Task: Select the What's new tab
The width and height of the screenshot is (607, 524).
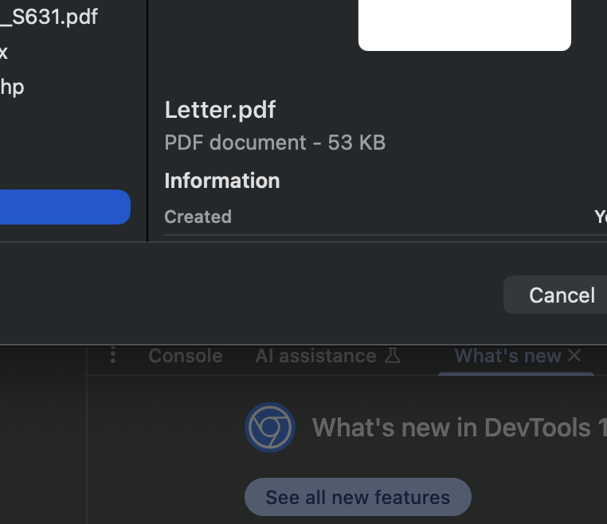Action: click(507, 355)
